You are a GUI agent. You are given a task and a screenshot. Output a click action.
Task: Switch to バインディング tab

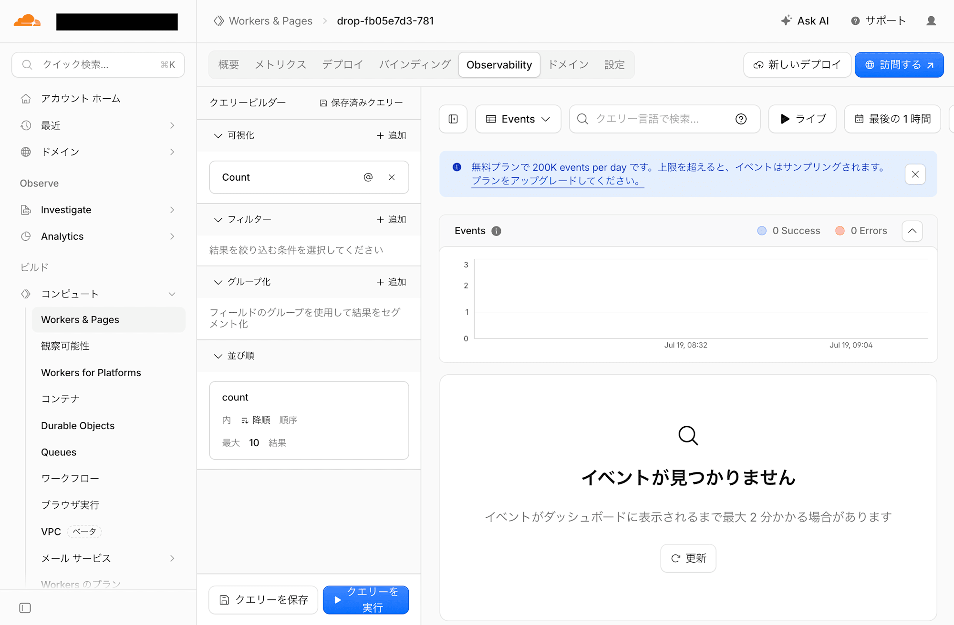tap(415, 65)
